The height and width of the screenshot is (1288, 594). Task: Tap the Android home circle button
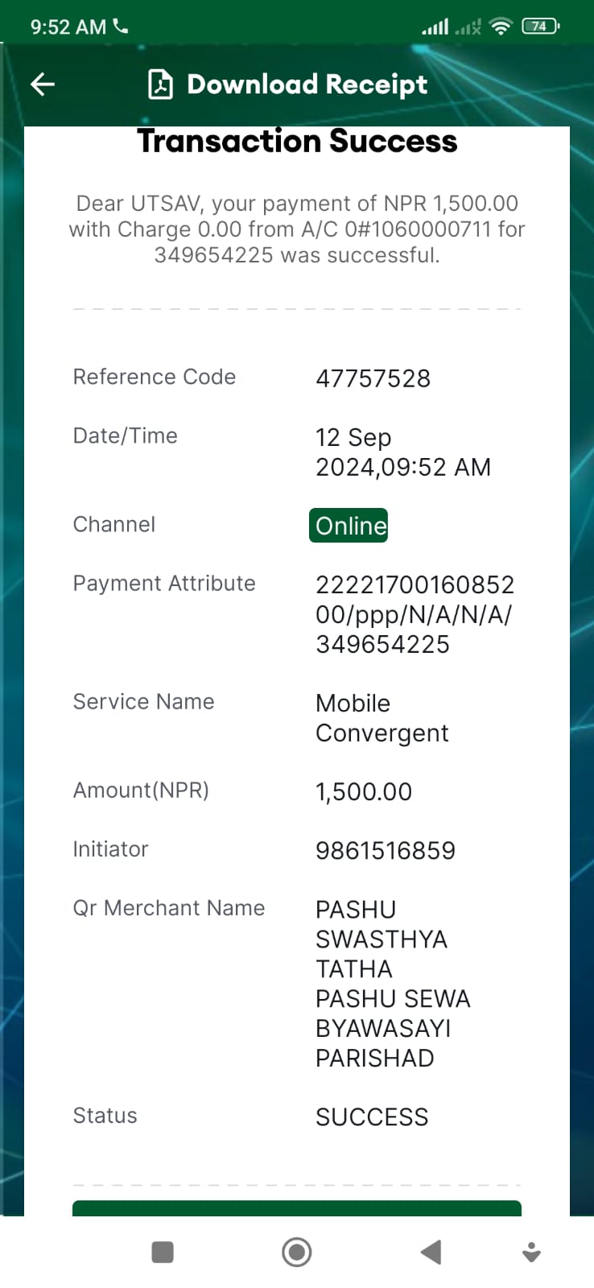[x=297, y=1252]
